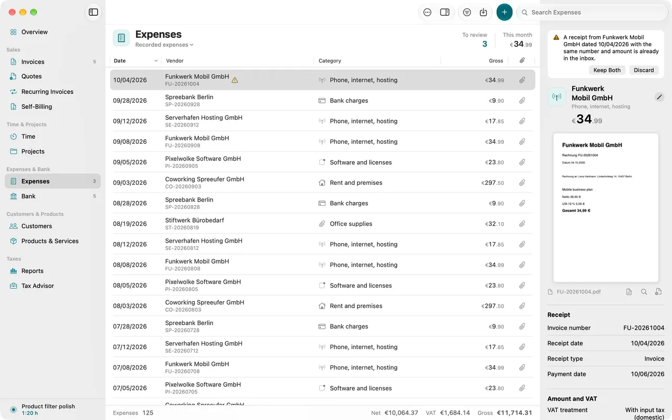Click the antenna category icon in the detail panel
672x420 pixels.
[x=557, y=97]
